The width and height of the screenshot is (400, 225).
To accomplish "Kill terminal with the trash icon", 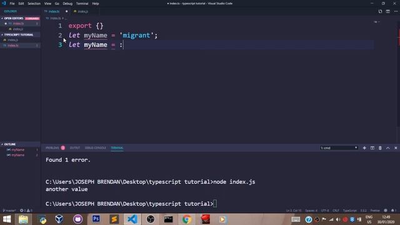I will point(380,148).
